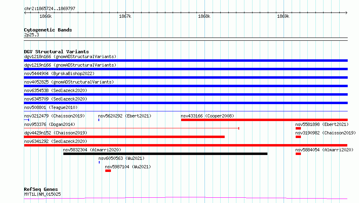Open variant nsv953376 Dogan2014 label

coord(50,124)
